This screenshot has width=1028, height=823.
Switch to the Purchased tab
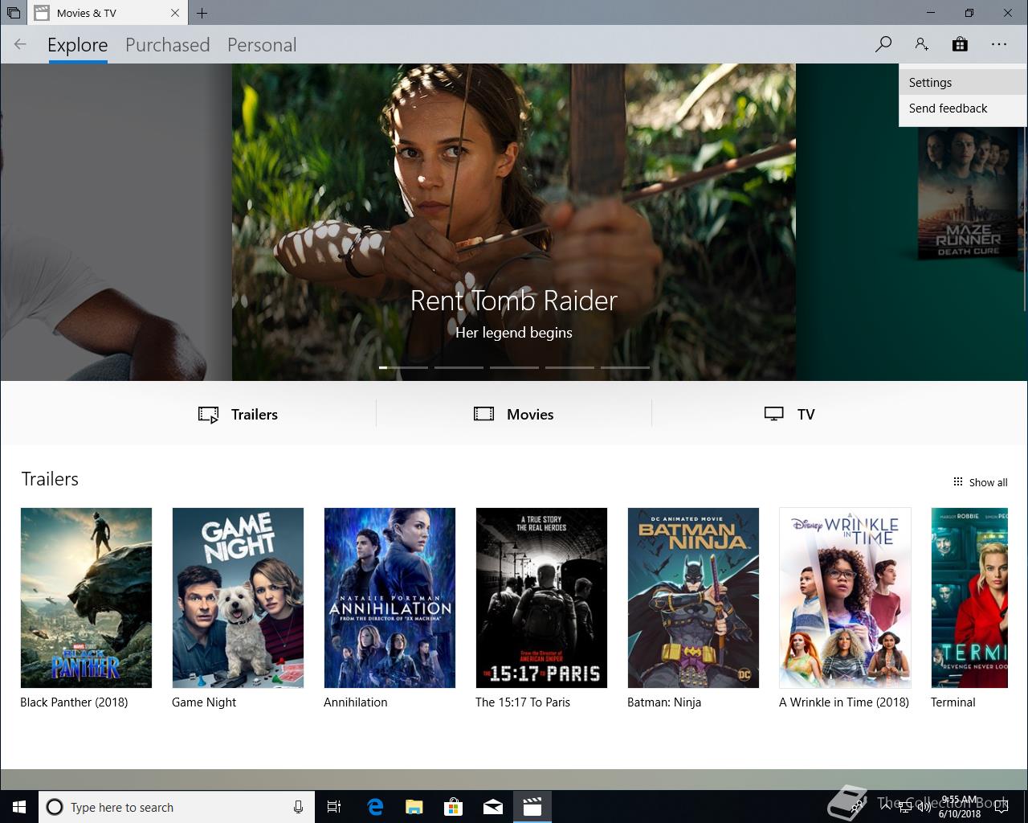[167, 45]
